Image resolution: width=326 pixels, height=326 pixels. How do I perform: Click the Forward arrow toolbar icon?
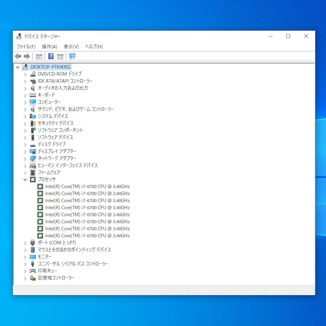click(x=27, y=56)
